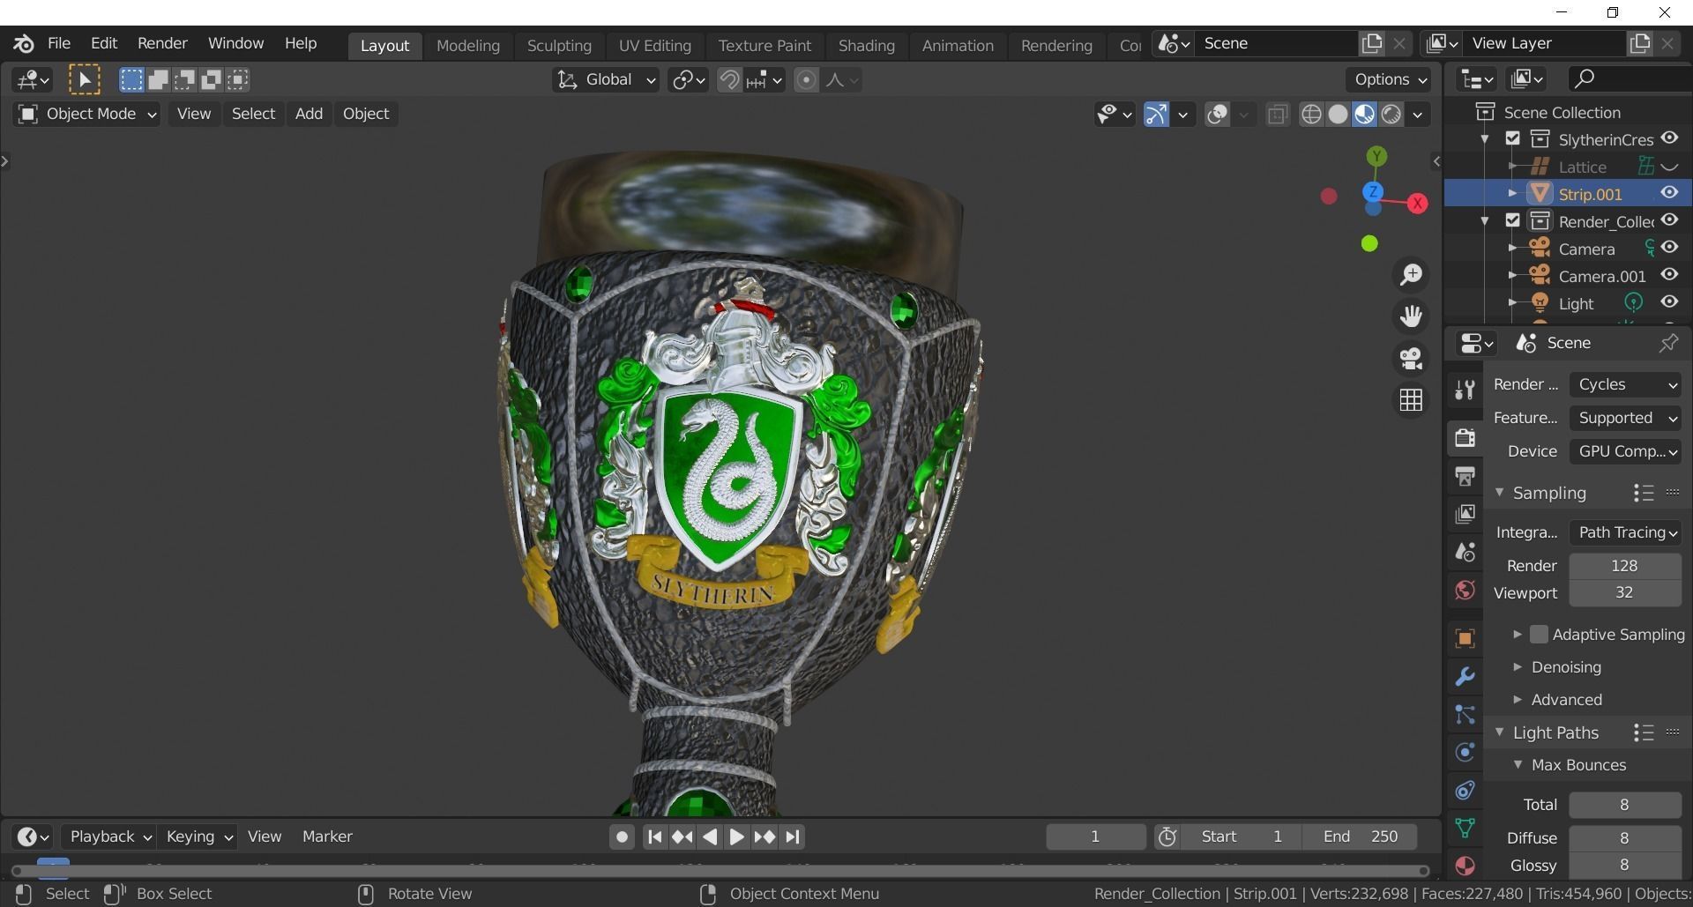Toggle viewport gizmos display

coord(1156,115)
